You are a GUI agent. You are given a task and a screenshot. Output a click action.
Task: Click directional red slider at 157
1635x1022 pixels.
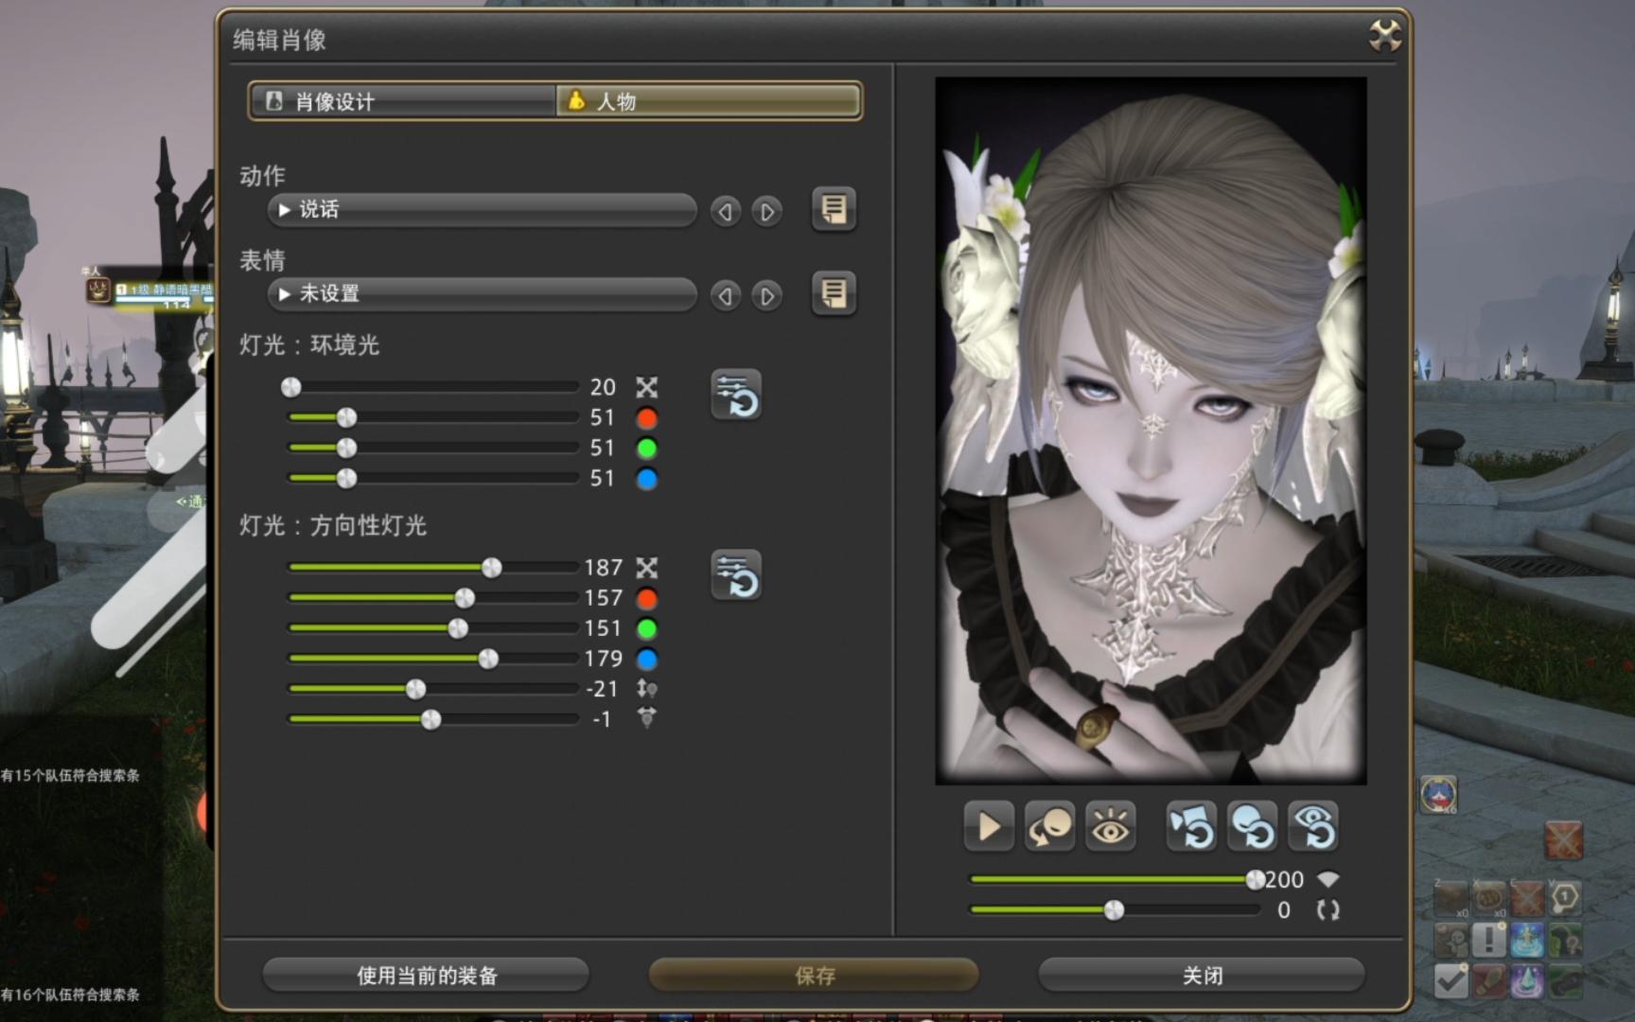coord(433,598)
